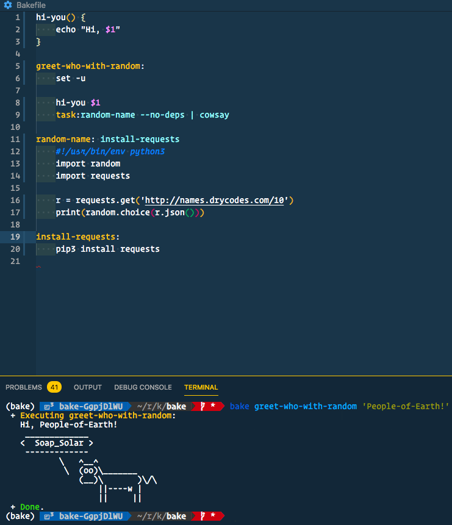Open the OUTPUT panel tab
452x525 pixels.
tap(88, 387)
